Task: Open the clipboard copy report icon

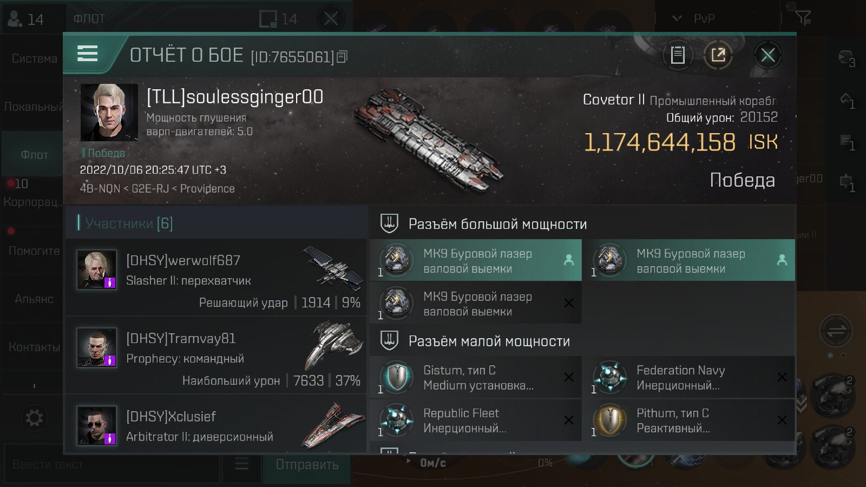Action: [x=678, y=55]
